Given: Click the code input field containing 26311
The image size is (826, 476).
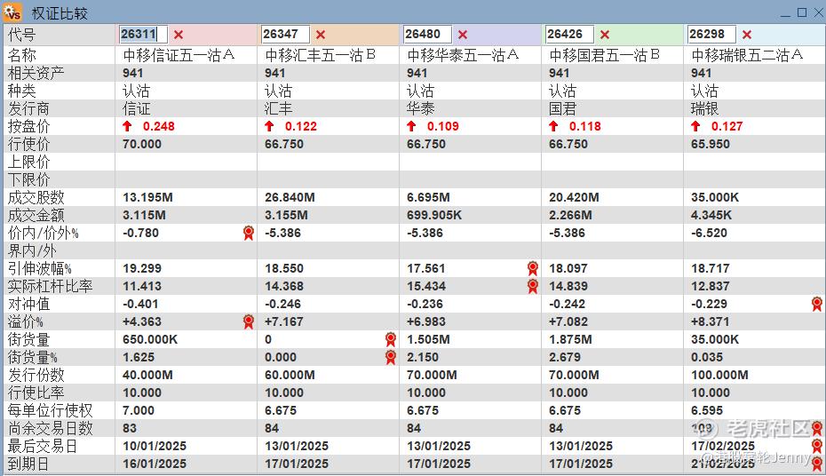Looking at the screenshot, I should click(x=143, y=35).
